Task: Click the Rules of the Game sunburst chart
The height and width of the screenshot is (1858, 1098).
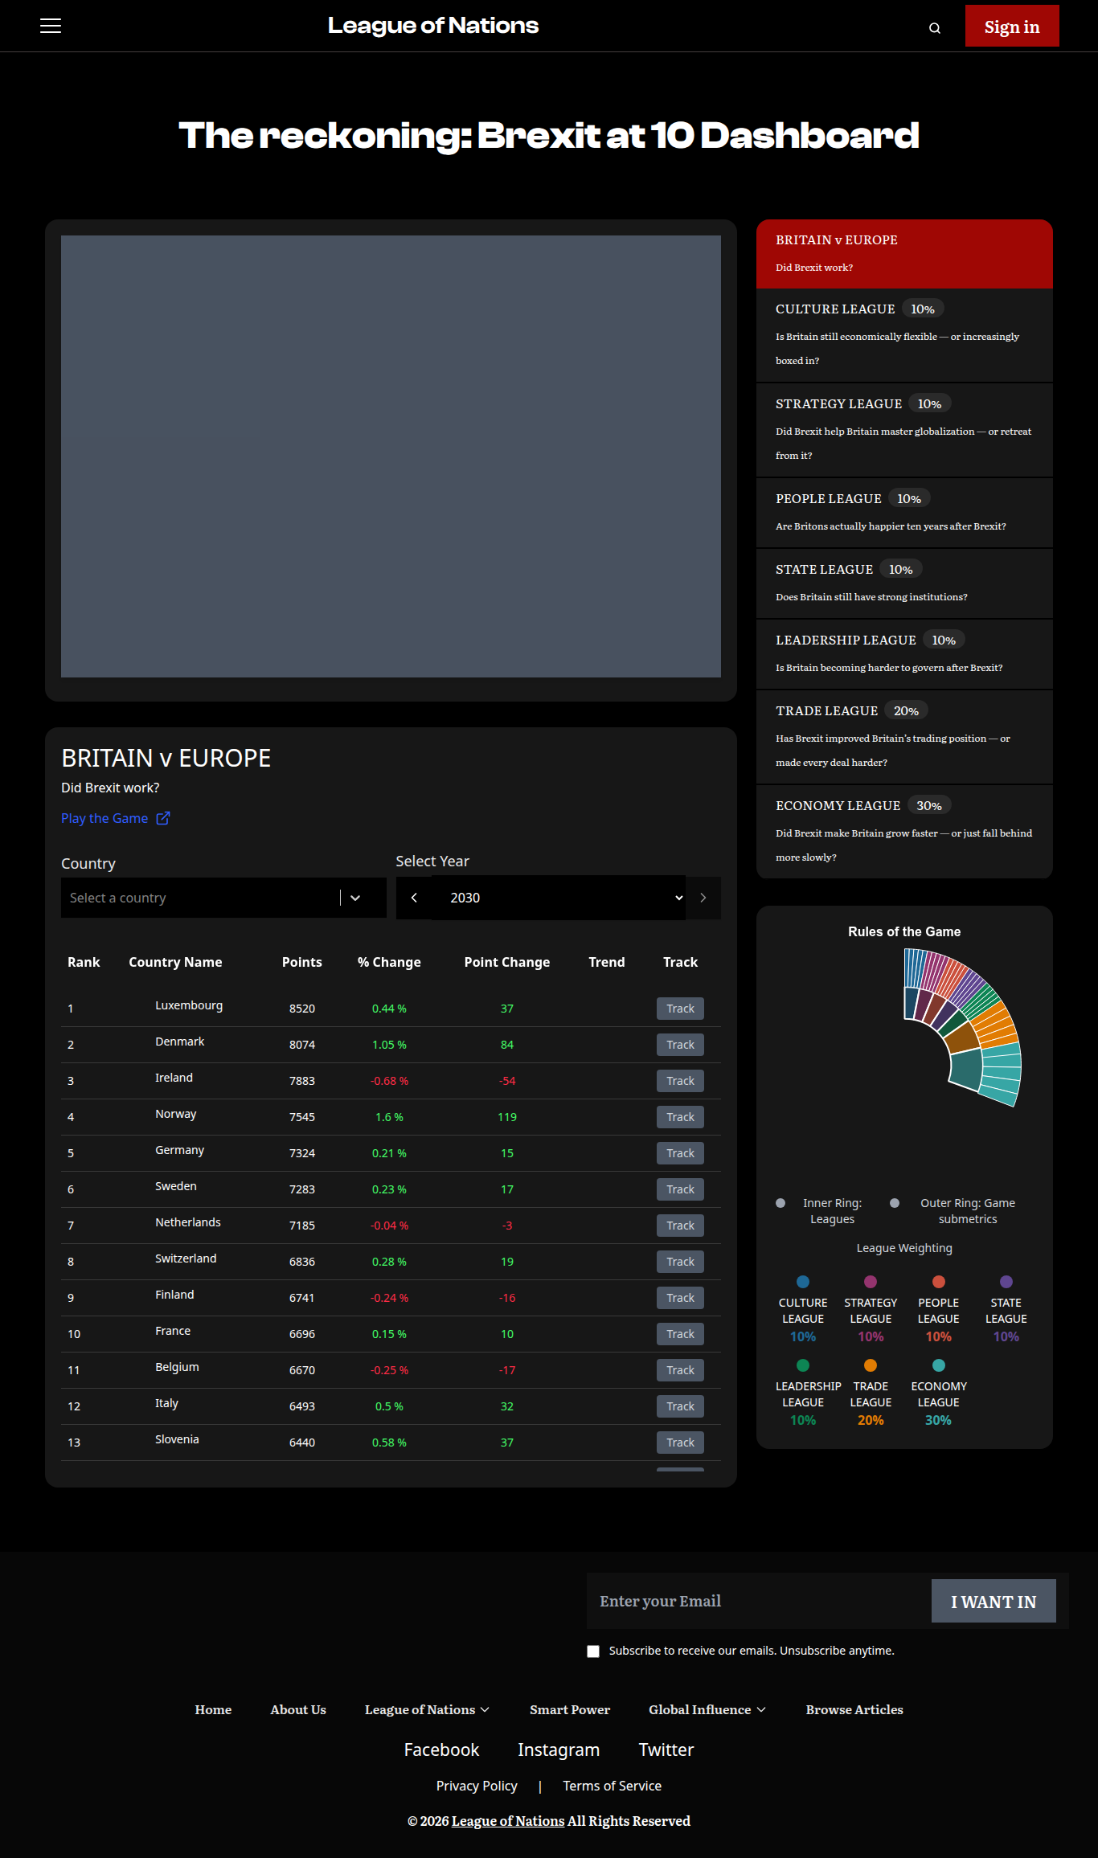Action: pyautogui.click(x=962, y=1027)
